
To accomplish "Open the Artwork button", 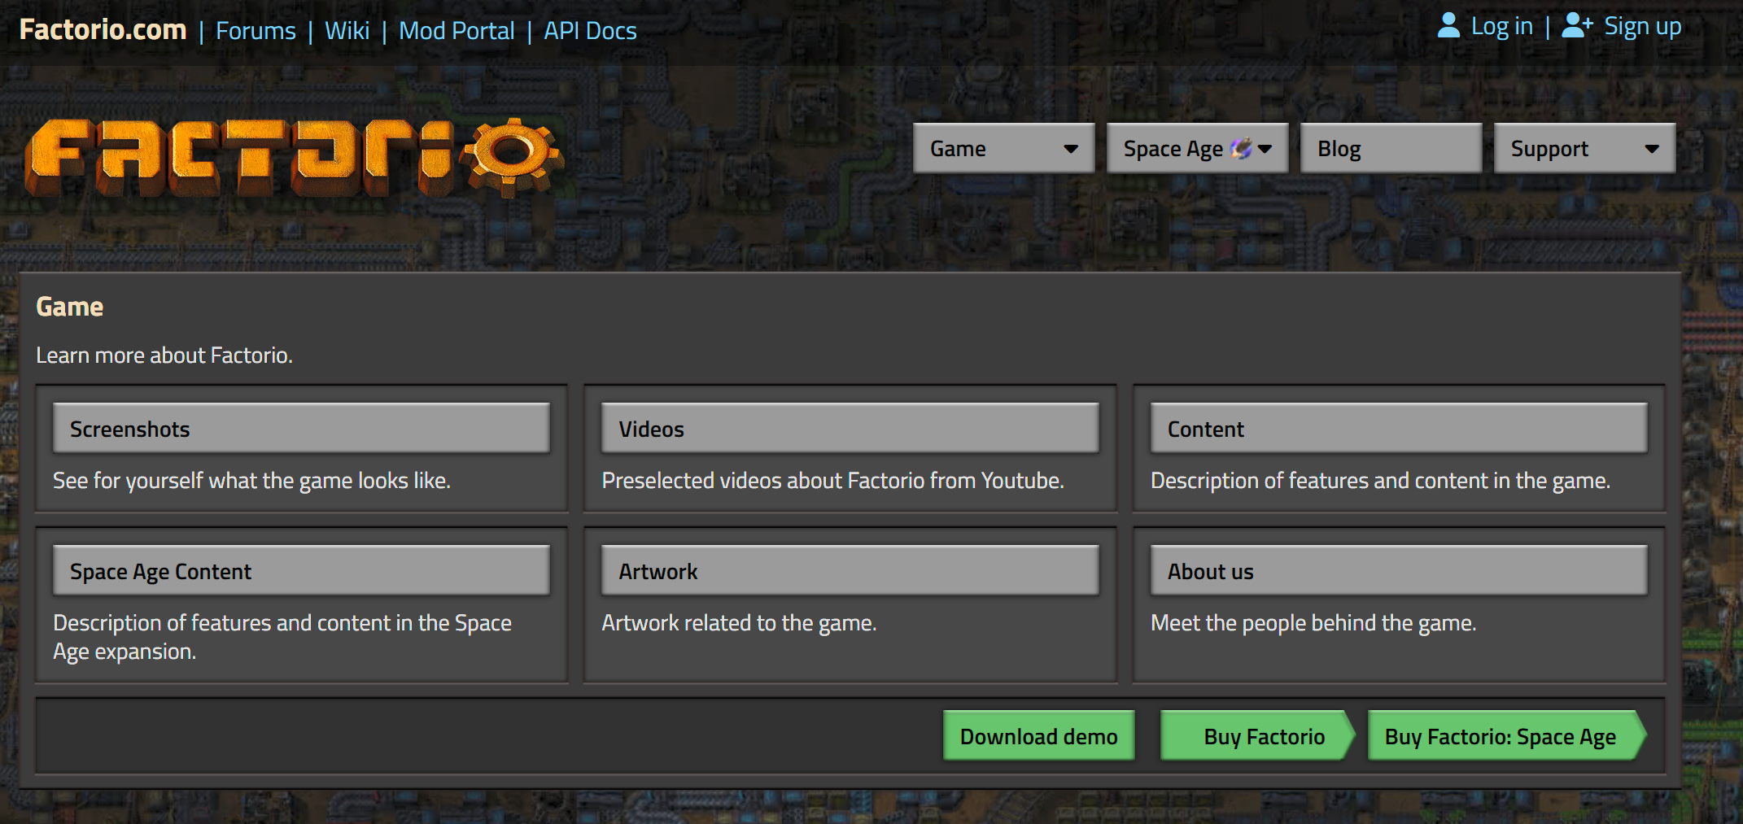I will coord(850,570).
